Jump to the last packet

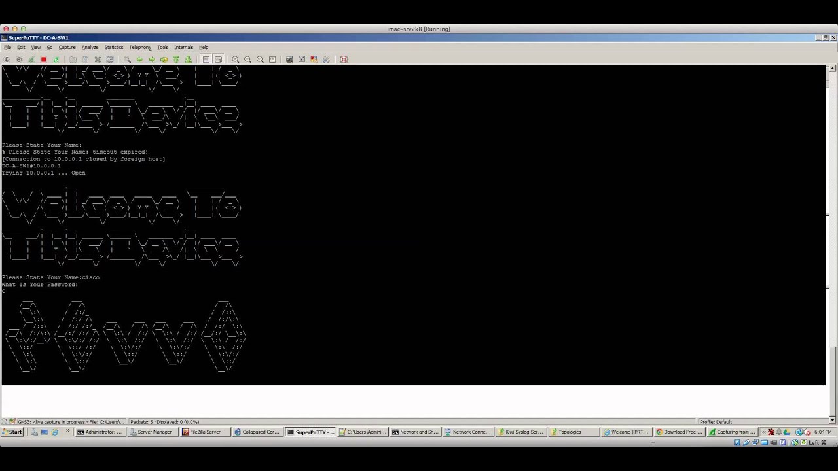(188, 60)
